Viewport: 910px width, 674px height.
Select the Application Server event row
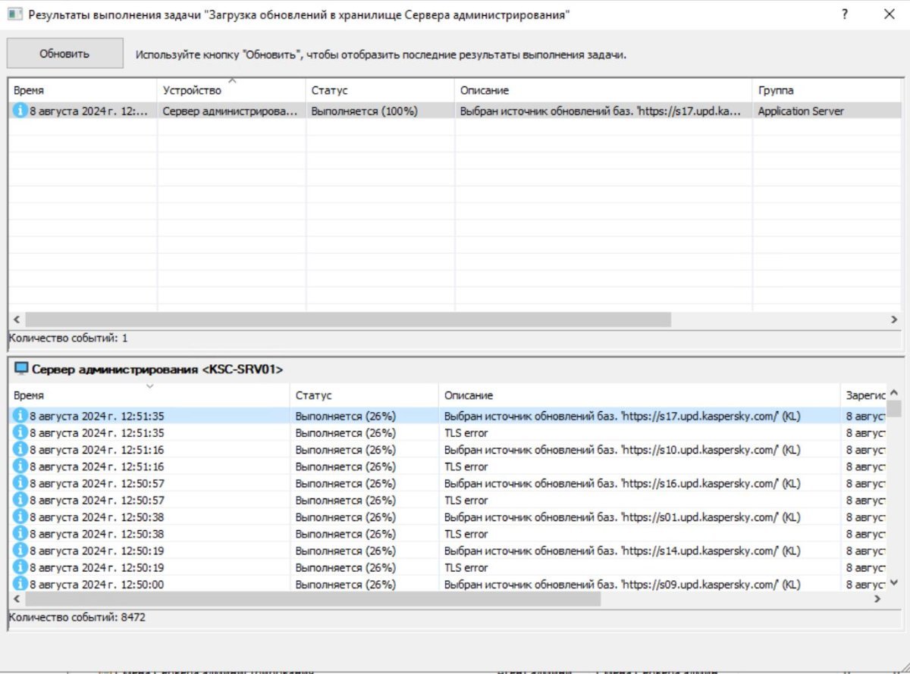tap(455, 111)
